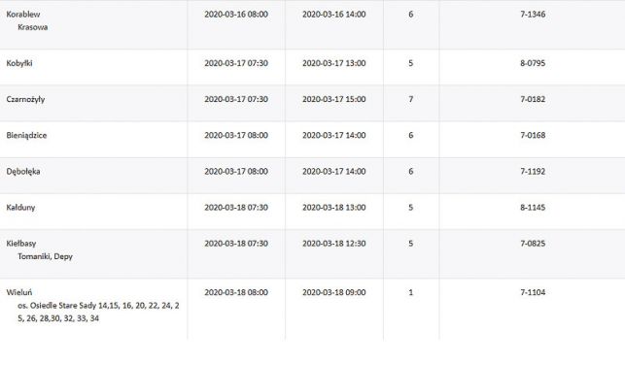The width and height of the screenshot is (625, 365).
Task: Click the Kiełbasy location entry
Action: click(21, 244)
